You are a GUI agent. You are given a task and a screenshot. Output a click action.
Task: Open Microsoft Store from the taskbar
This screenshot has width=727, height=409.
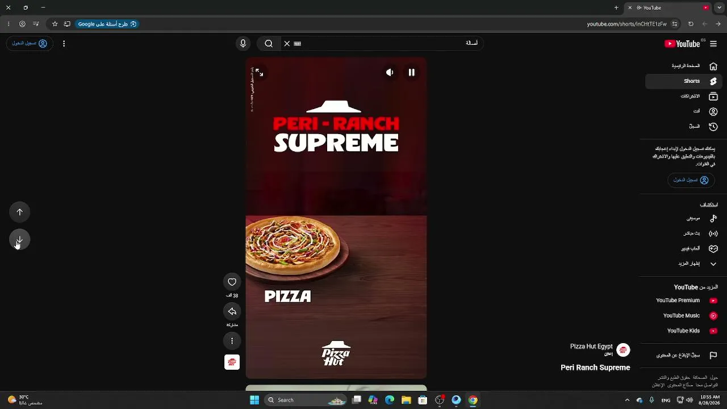[423, 400]
